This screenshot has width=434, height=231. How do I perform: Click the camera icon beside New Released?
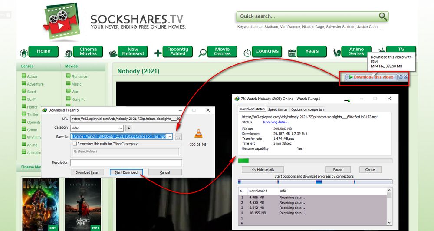(113, 53)
